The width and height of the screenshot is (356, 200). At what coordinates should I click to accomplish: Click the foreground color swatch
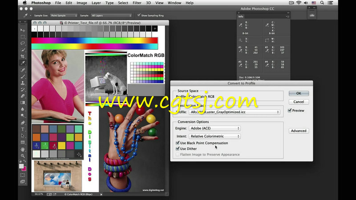tap(21, 166)
